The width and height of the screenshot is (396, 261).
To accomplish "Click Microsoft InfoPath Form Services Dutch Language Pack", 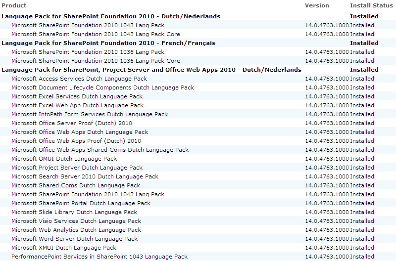I will pos(90,114).
